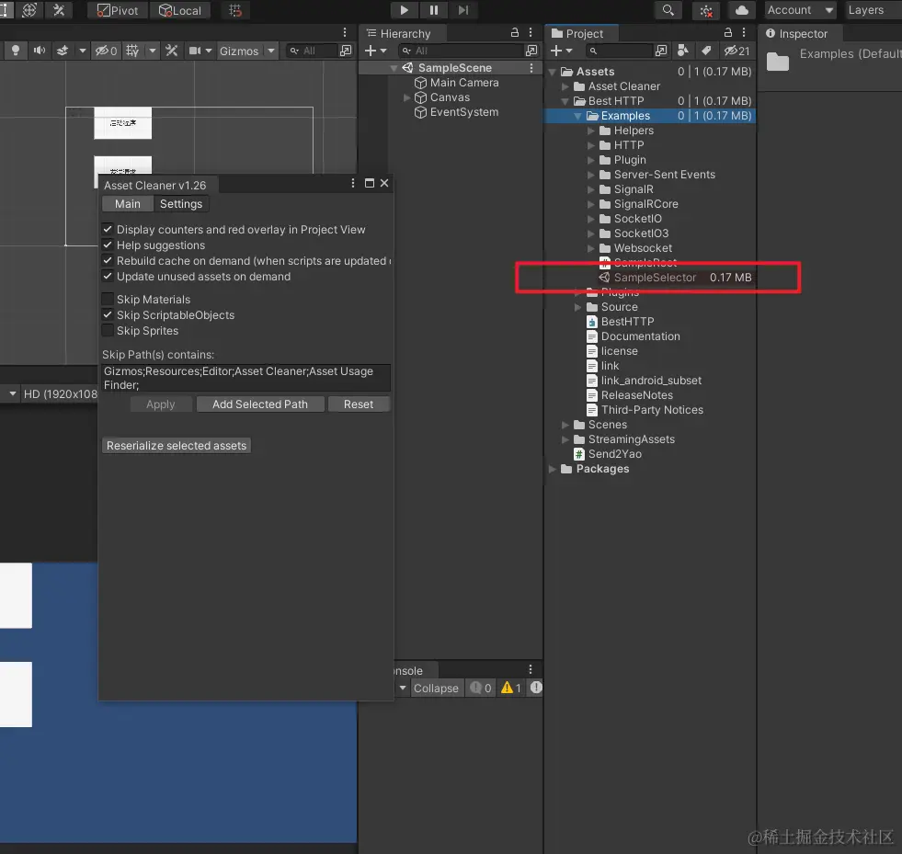The image size is (902, 854).
Task: Check Skip Sprites
Action: pos(108,330)
